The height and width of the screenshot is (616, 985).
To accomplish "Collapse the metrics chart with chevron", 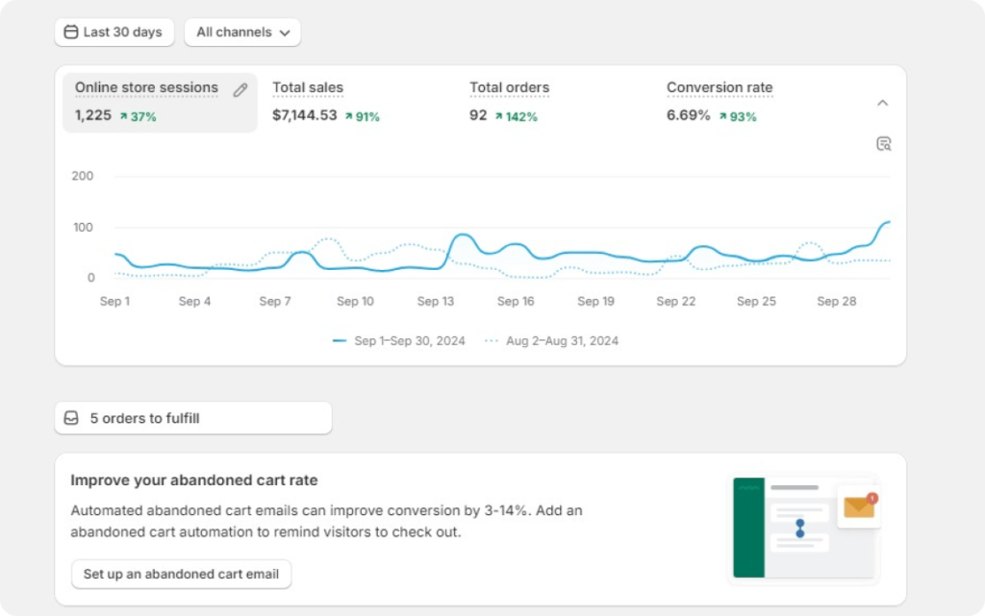I will click(883, 103).
